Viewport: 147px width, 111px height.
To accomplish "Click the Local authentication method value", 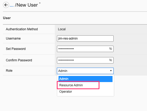I will click(x=62, y=29).
